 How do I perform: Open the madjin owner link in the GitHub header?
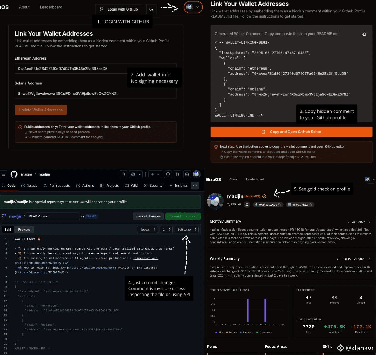[26, 174]
